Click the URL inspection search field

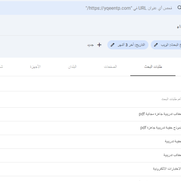[x=91, y=8]
